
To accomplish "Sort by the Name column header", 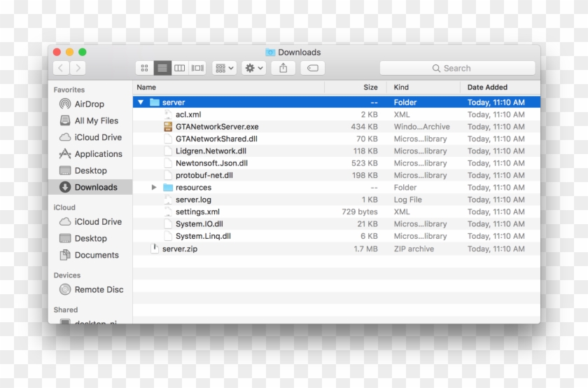I will pyautogui.click(x=228, y=87).
